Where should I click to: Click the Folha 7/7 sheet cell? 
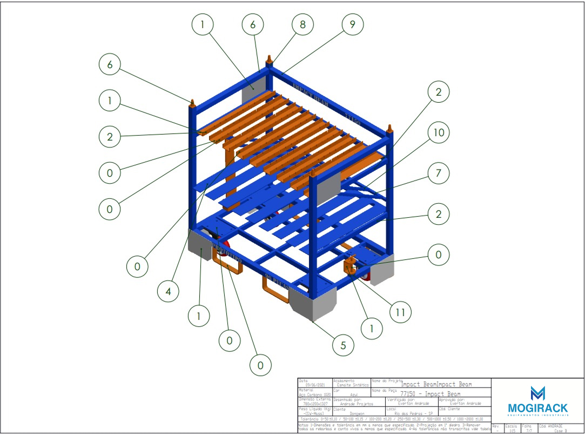(528, 429)
